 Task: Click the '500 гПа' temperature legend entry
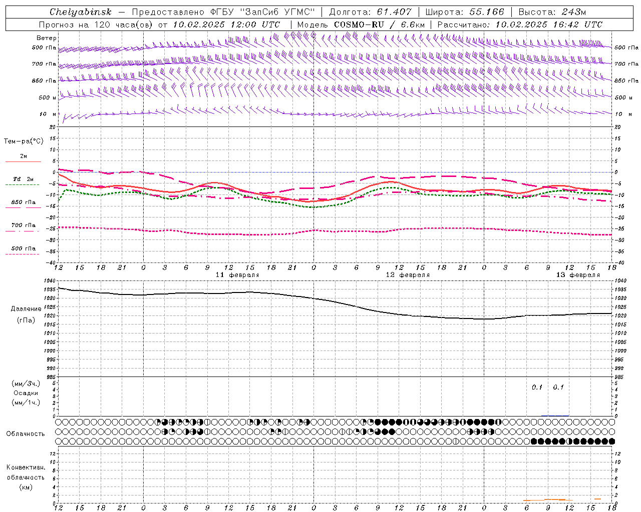(x=24, y=248)
